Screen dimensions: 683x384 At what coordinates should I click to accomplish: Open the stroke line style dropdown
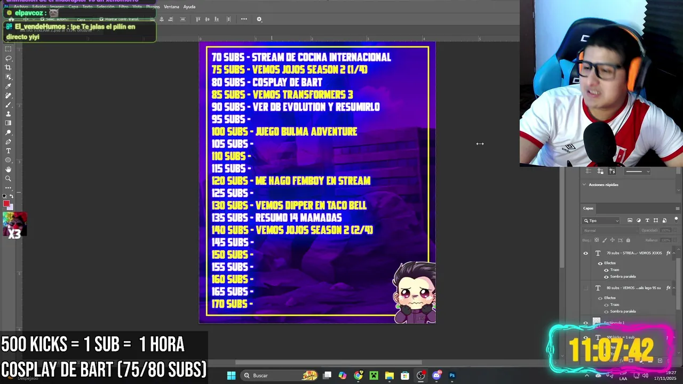(638, 172)
